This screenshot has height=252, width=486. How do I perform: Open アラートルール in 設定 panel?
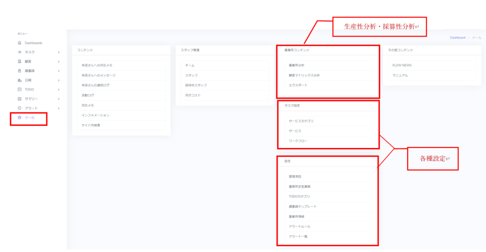pos(299,226)
